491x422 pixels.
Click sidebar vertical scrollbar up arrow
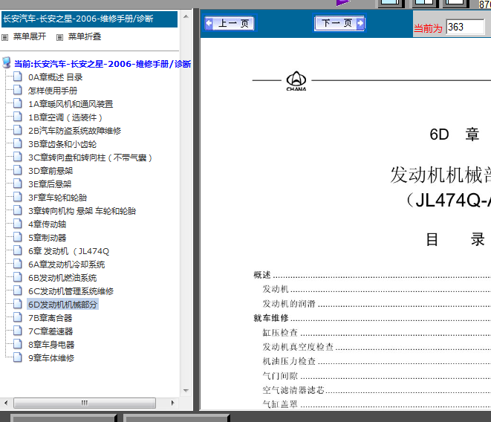coord(186,16)
